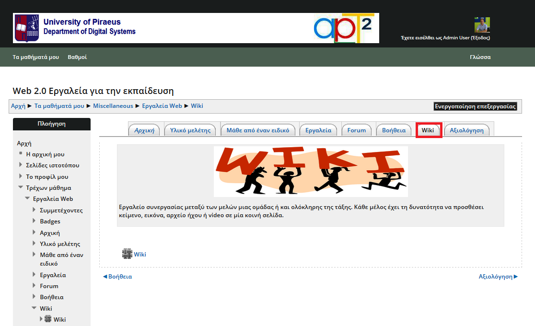This screenshot has width=535, height=326.
Task: Expand the Σελίδες ιστοτόπου tree arrow
Action: [21, 164]
